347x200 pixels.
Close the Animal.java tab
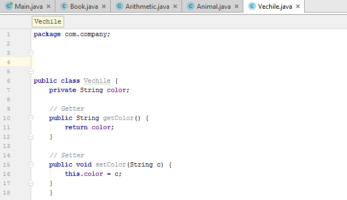[x=236, y=7]
